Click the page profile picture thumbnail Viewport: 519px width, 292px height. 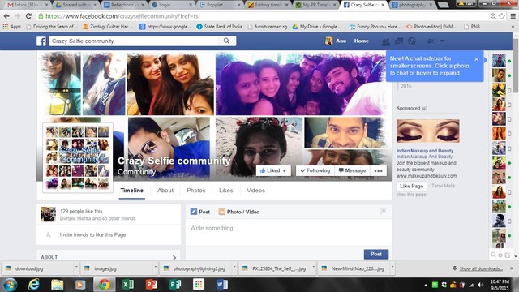point(78,157)
